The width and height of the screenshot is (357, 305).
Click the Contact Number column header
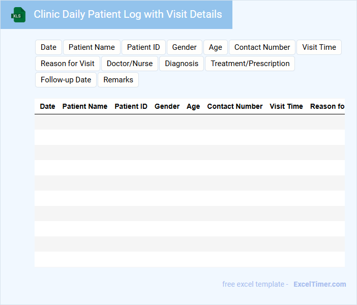pos(234,106)
